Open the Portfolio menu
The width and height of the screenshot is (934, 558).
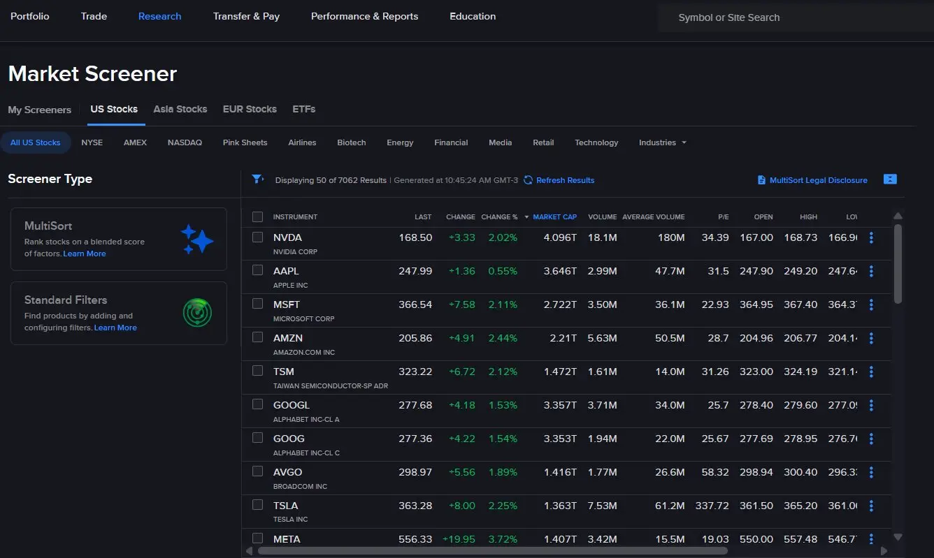(x=30, y=16)
